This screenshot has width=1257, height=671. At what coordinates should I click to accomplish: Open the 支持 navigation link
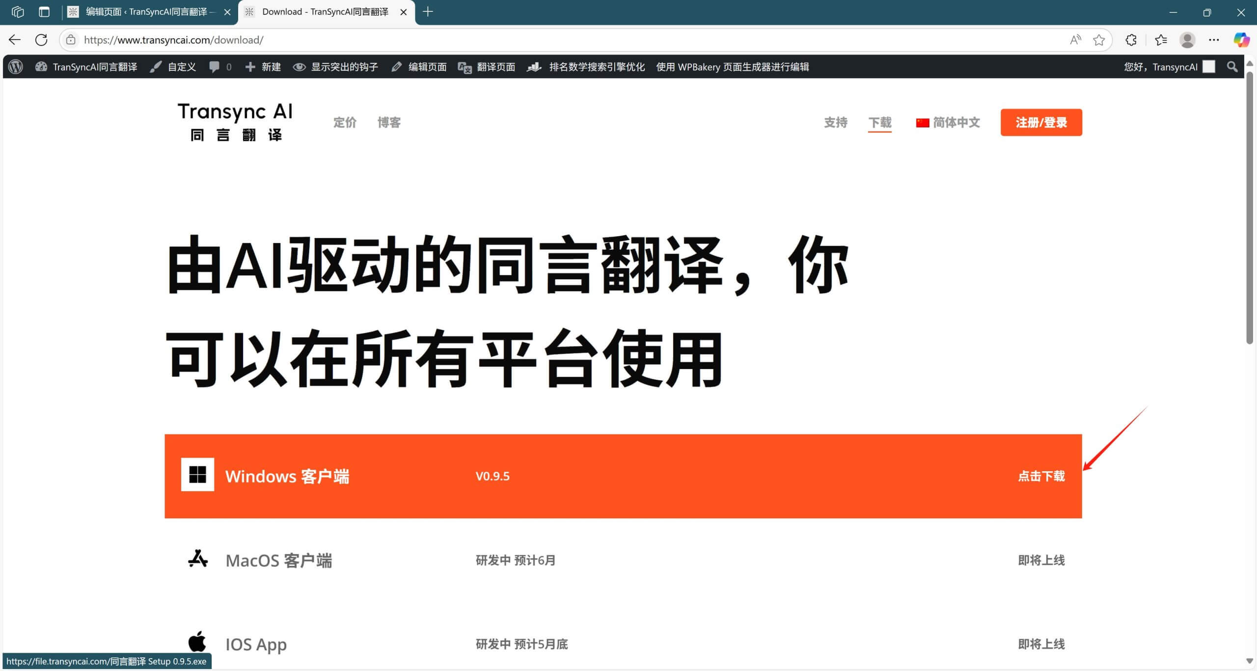tap(836, 122)
